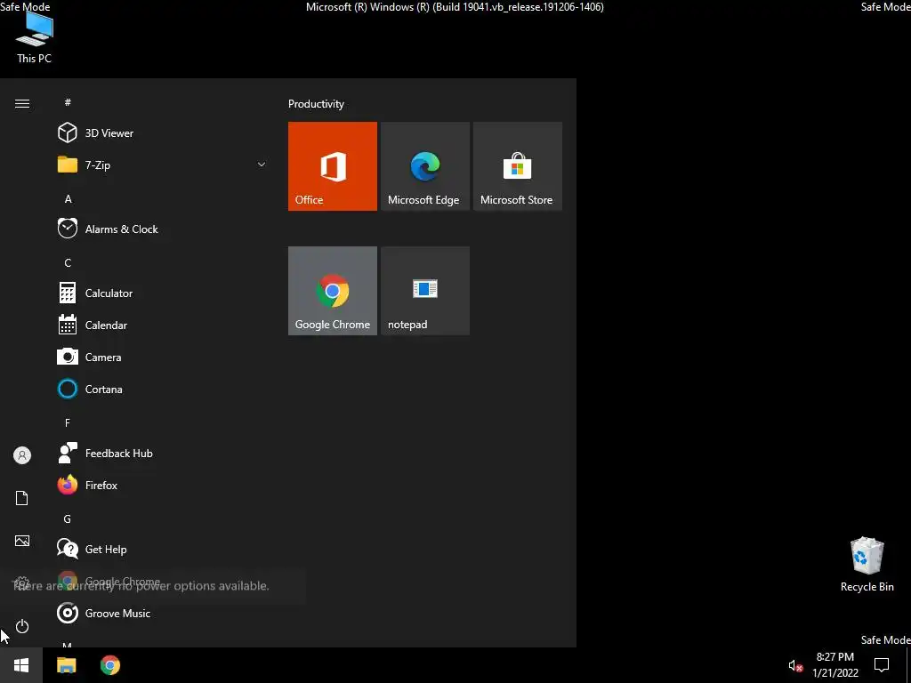Open 3D Viewer from app list

click(x=162, y=133)
